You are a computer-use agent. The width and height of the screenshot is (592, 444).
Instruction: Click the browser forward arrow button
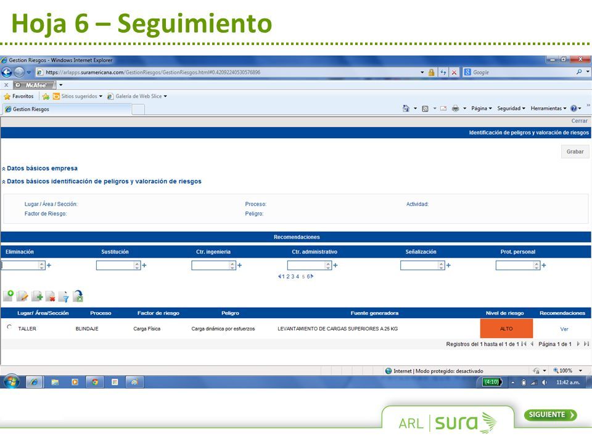click(x=19, y=72)
